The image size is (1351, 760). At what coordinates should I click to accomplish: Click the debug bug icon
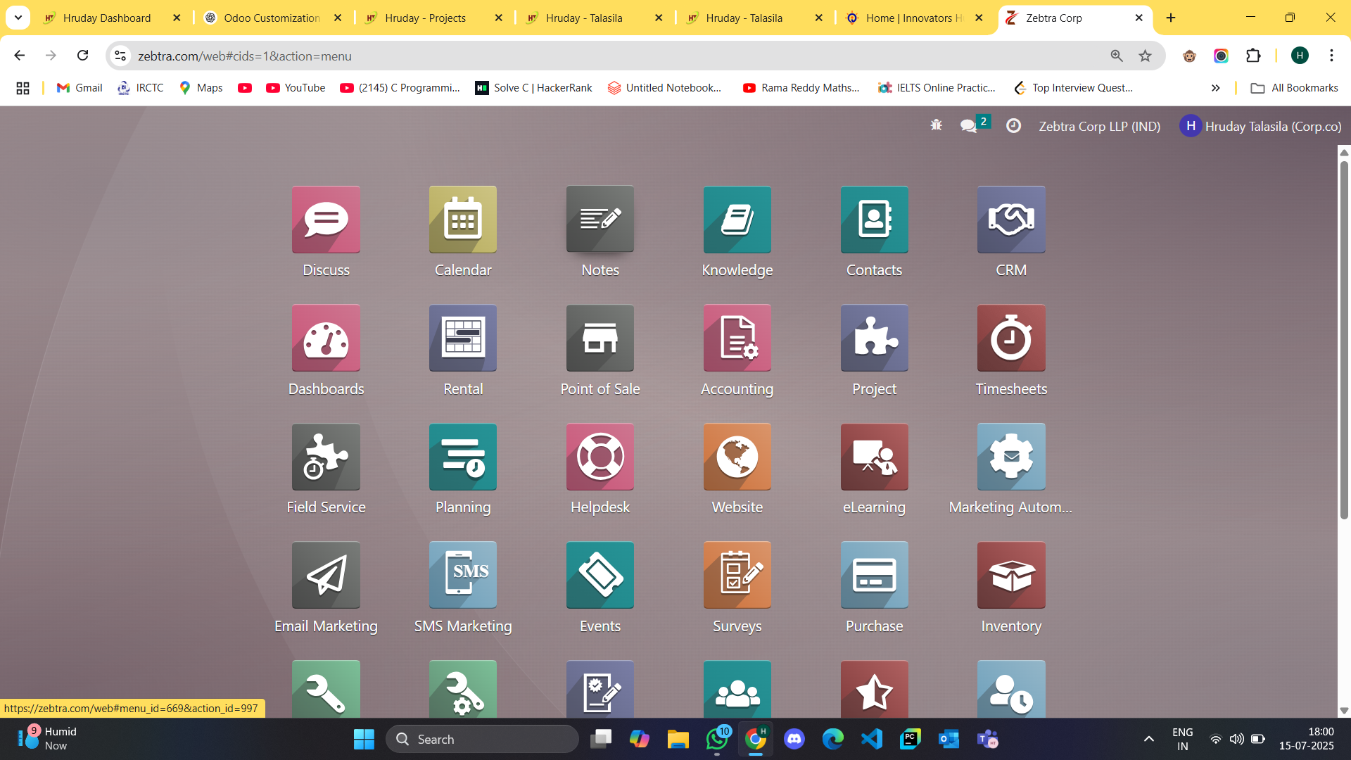coord(936,125)
